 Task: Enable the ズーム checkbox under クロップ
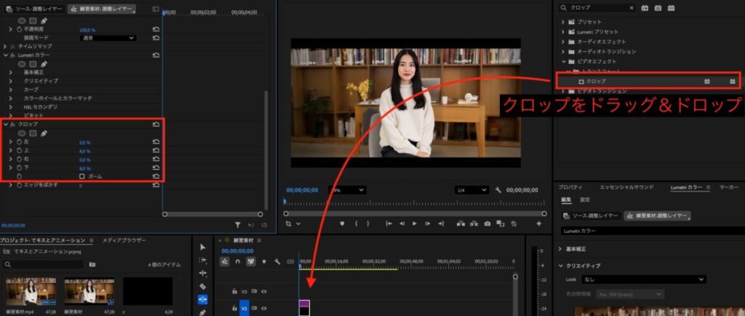pos(81,176)
